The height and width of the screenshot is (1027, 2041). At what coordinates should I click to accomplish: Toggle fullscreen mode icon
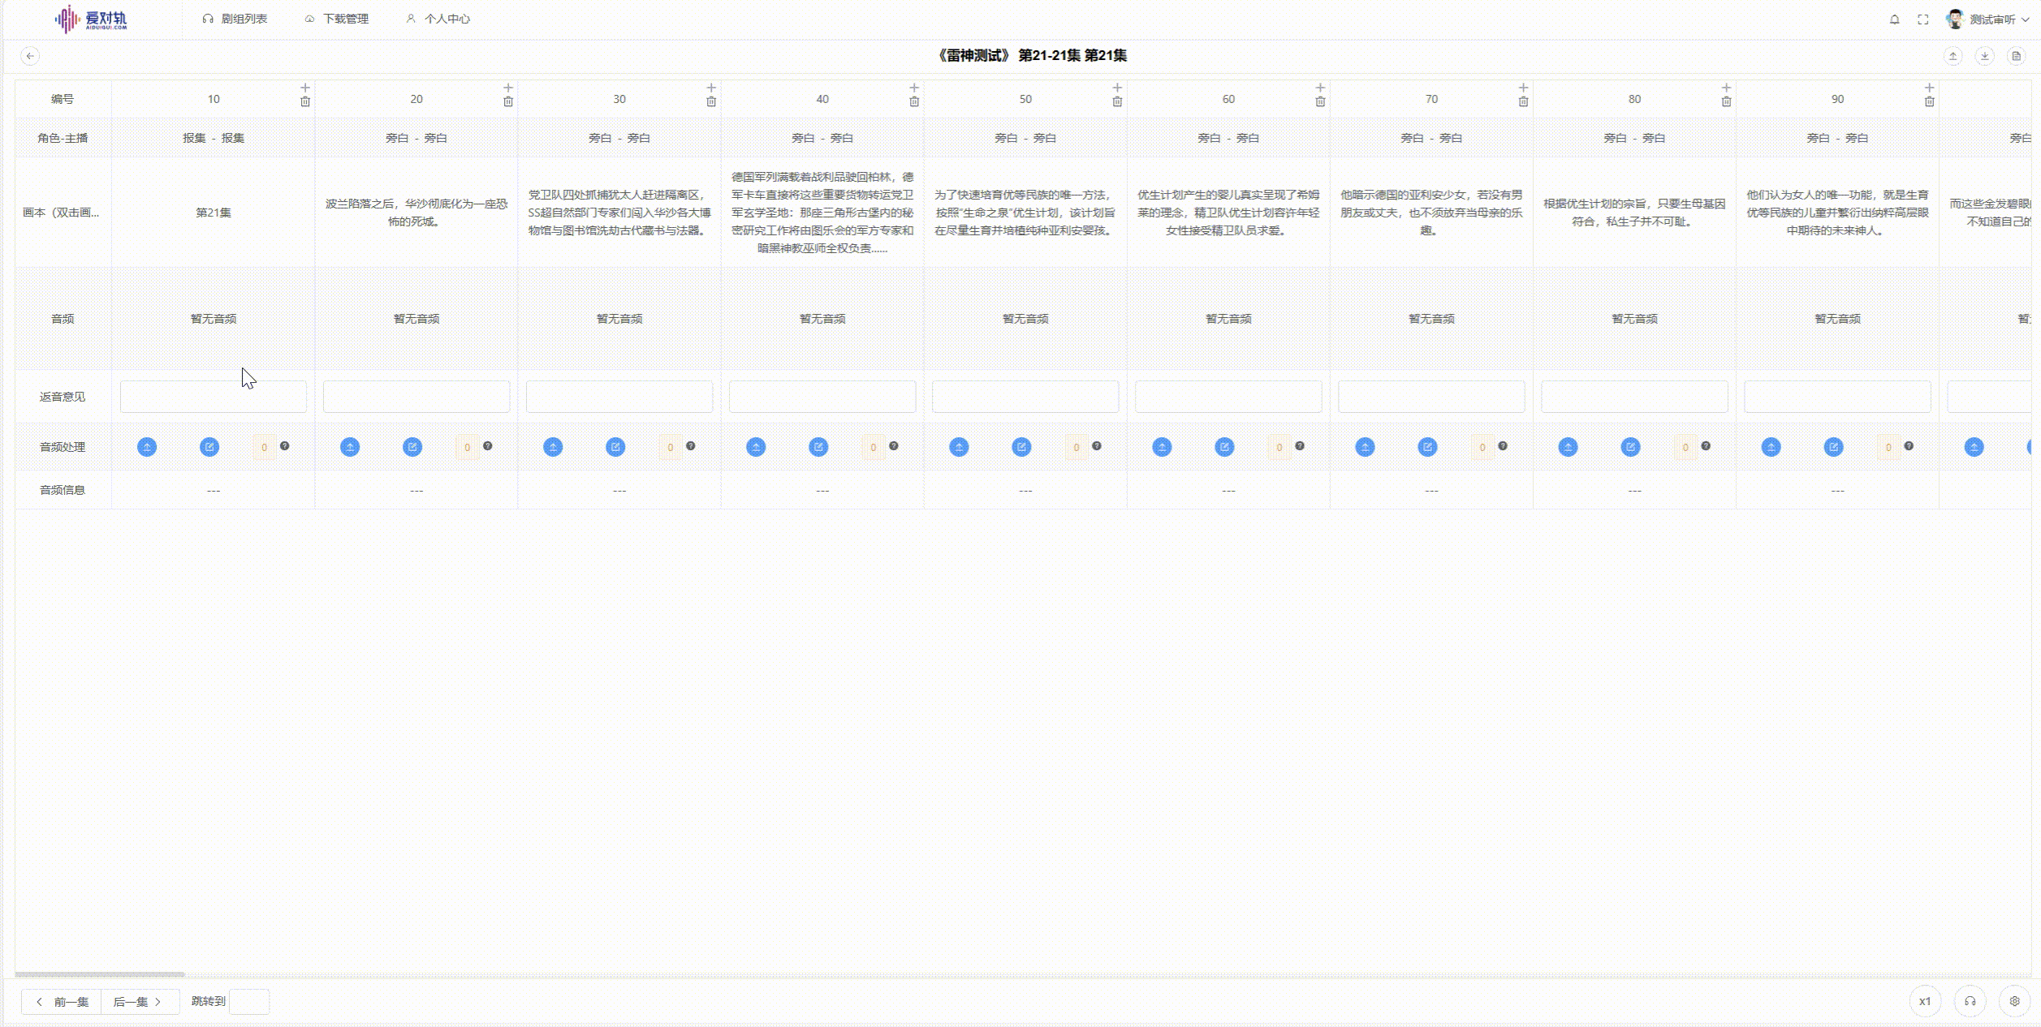(x=1922, y=19)
